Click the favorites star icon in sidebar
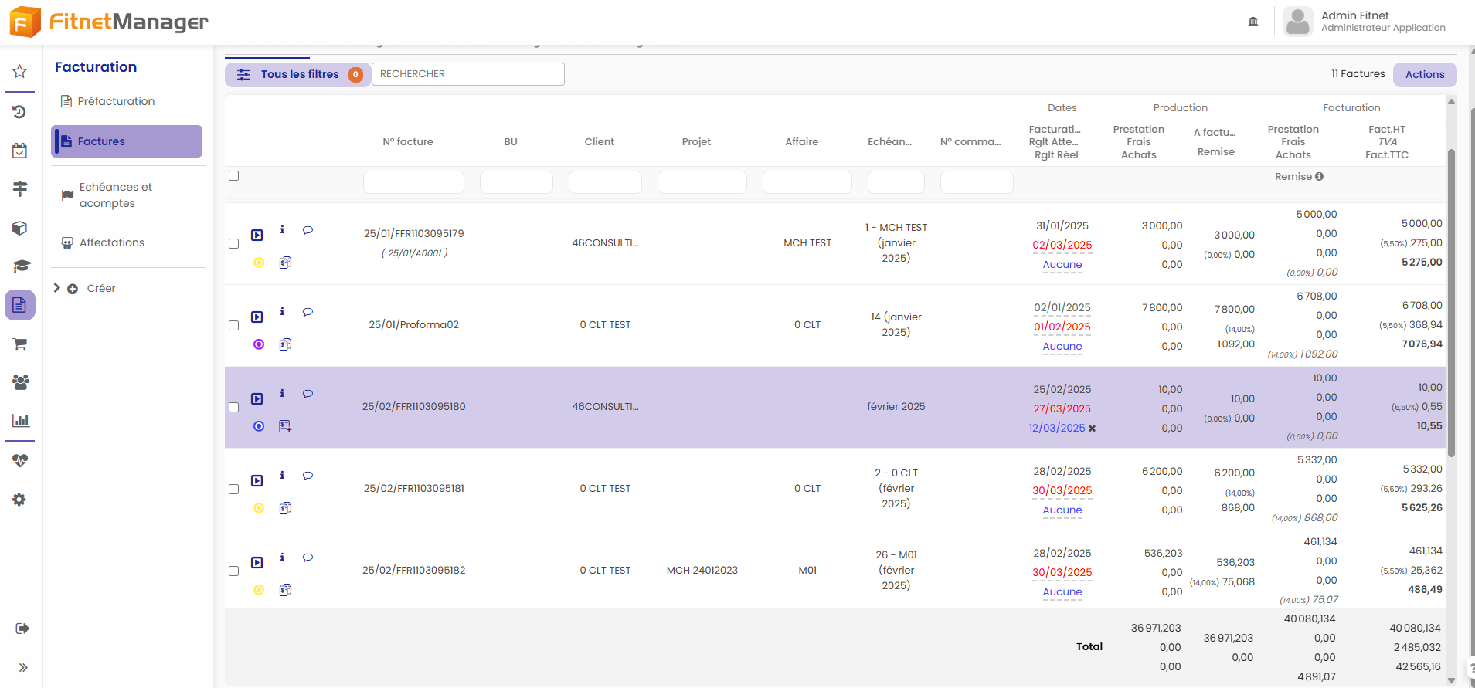 [x=20, y=72]
